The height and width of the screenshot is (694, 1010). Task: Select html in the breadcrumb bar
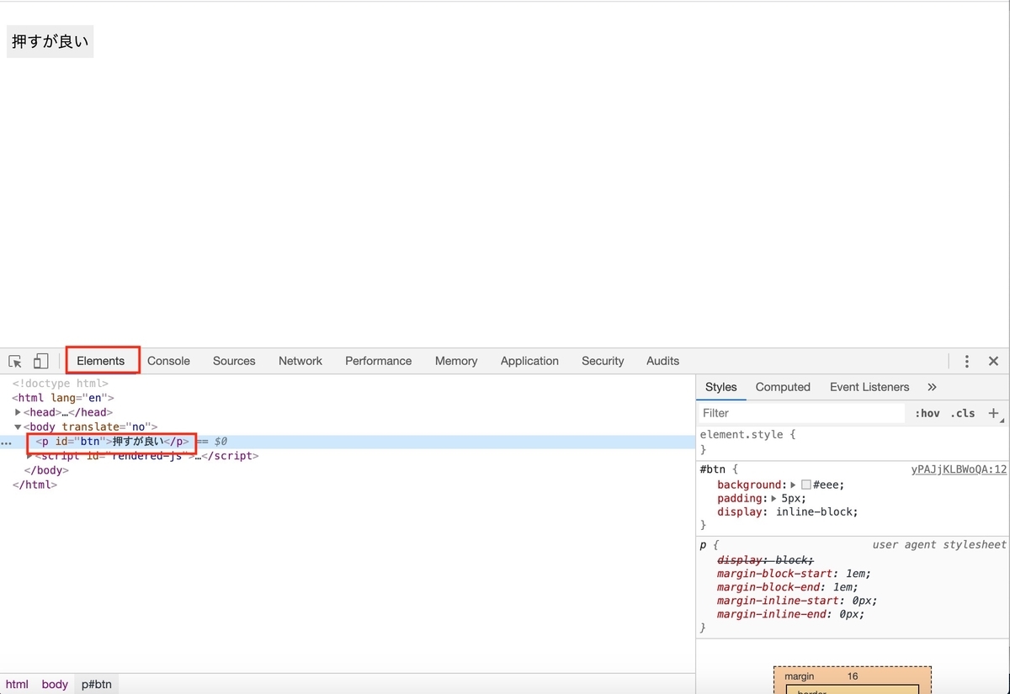pos(17,684)
